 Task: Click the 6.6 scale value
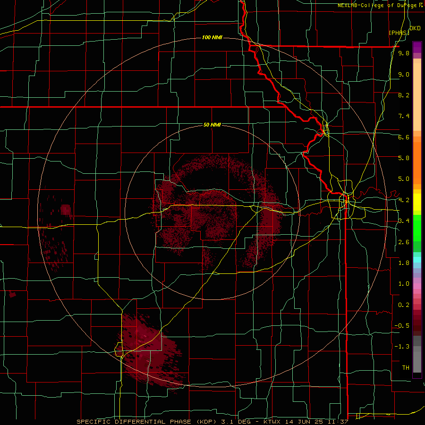[404, 137]
